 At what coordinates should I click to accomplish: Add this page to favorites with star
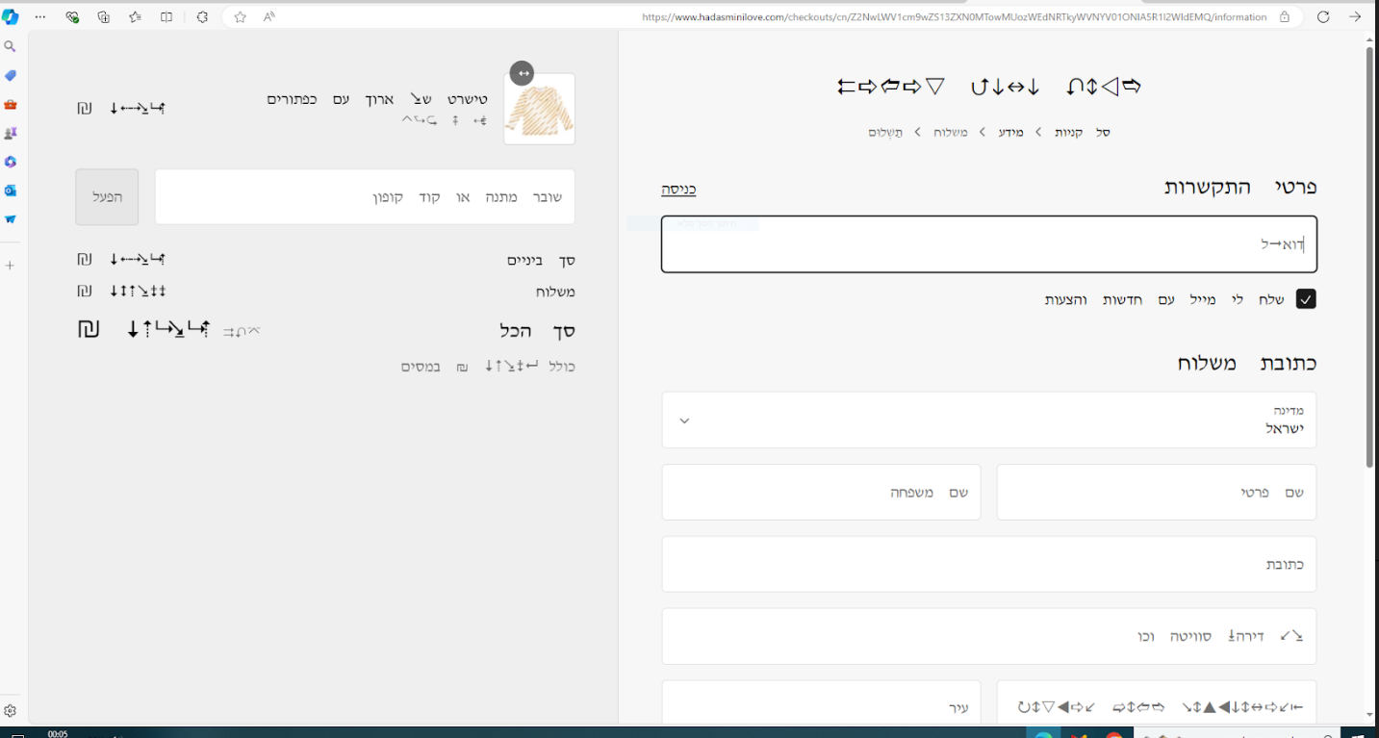coord(241,17)
